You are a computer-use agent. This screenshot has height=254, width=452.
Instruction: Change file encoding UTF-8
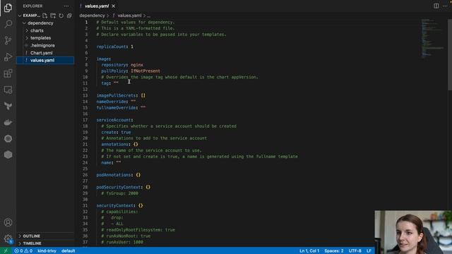[355, 251]
